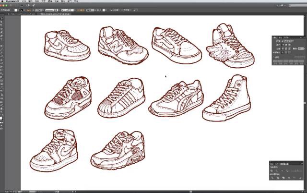
Task: Select the Direct Selection tool
Action: [x=1, y=22]
